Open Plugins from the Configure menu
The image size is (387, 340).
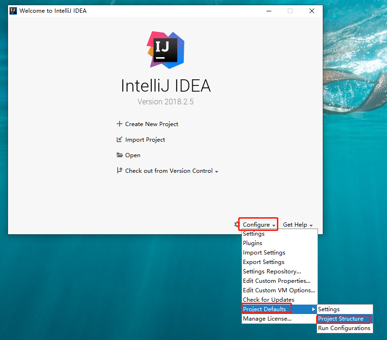pos(279,243)
